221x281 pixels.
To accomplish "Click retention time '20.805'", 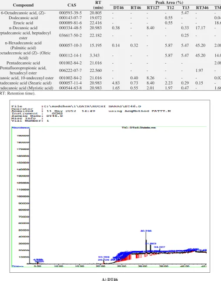I will 96,13.
